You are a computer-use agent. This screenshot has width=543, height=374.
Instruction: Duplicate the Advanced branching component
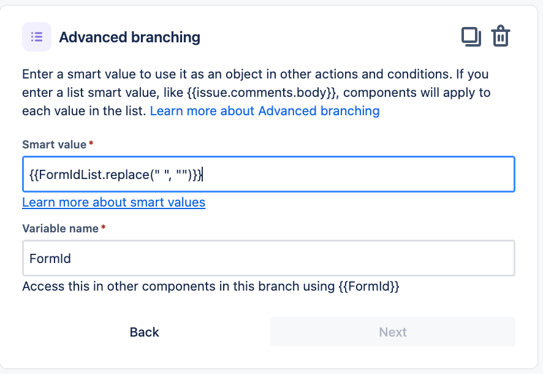[x=471, y=37]
